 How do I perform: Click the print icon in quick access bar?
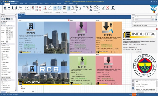coord(13,1)
